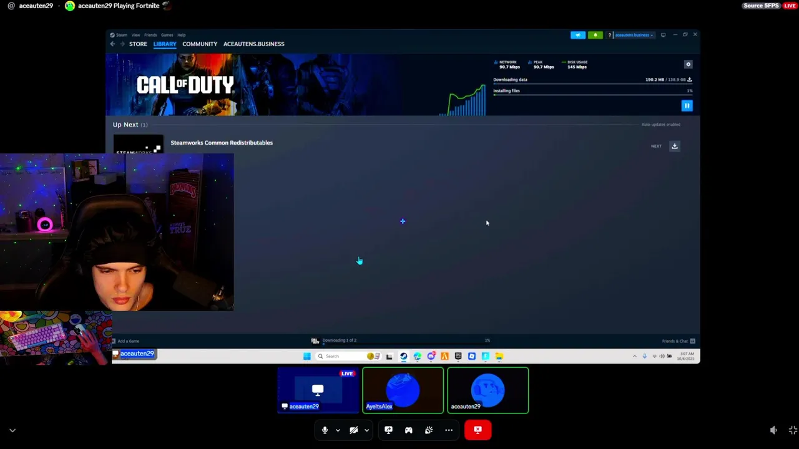Open more options ellipsis in Discord

(448, 430)
